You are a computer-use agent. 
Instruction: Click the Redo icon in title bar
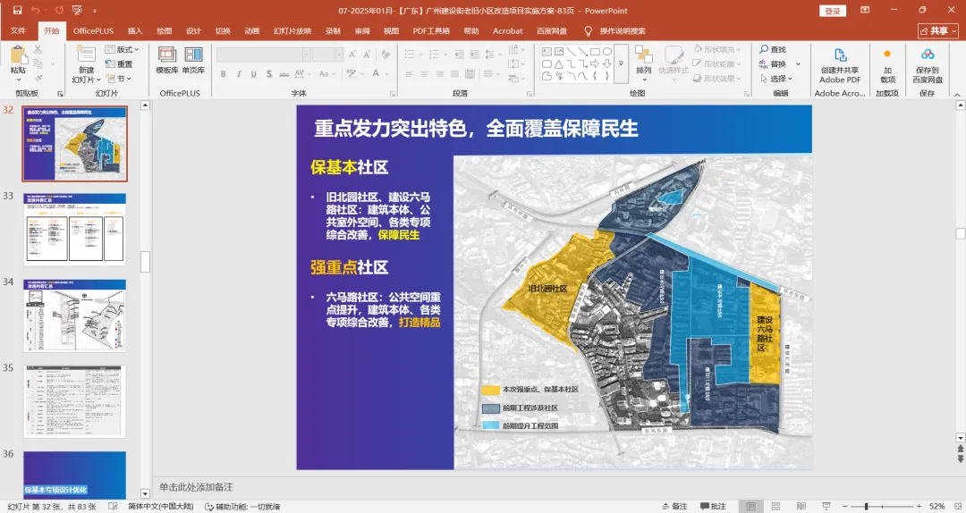pos(59,11)
